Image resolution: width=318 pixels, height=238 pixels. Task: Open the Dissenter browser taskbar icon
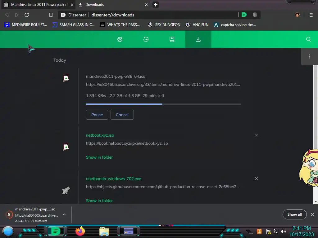coord(56,231)
